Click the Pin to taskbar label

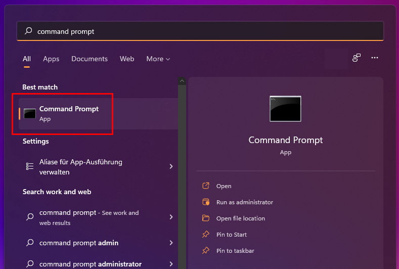click(235, 251)
